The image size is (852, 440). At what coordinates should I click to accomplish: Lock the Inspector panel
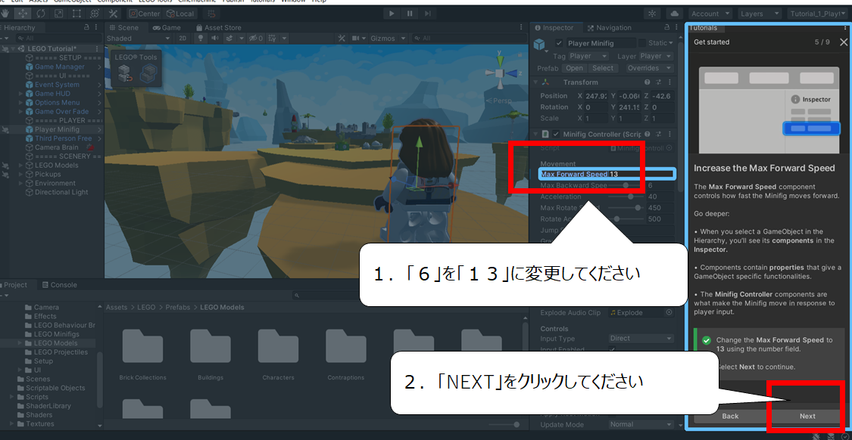click(x=666, y=27)
